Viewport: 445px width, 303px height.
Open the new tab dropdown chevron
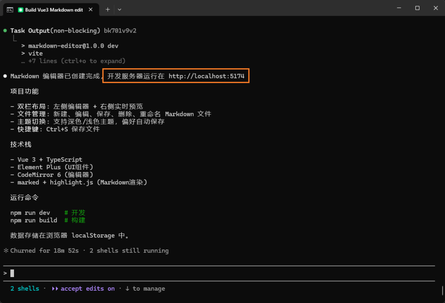pos(119,9)
